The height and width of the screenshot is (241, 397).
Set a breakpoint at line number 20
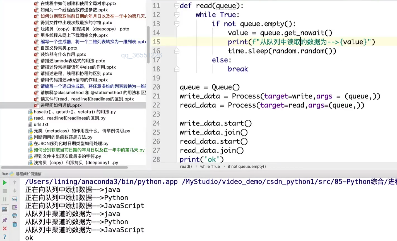156,87
